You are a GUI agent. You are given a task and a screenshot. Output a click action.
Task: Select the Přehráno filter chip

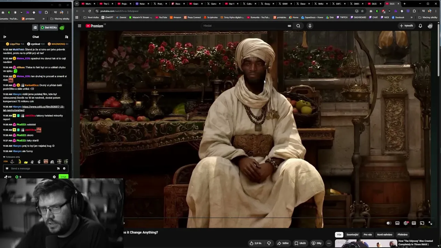pos(402,235)
